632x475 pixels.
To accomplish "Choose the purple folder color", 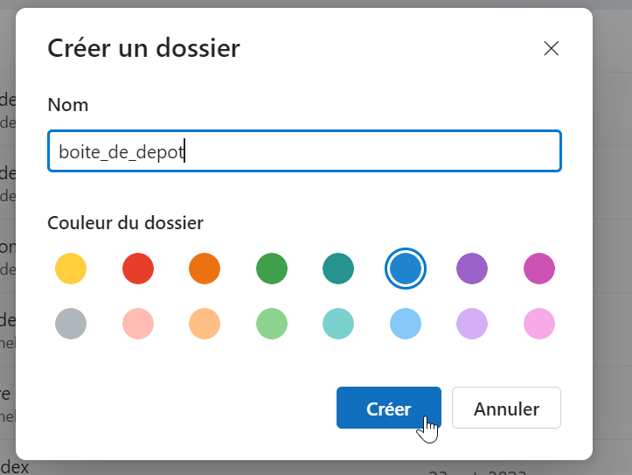I will (x=472, y=269).
